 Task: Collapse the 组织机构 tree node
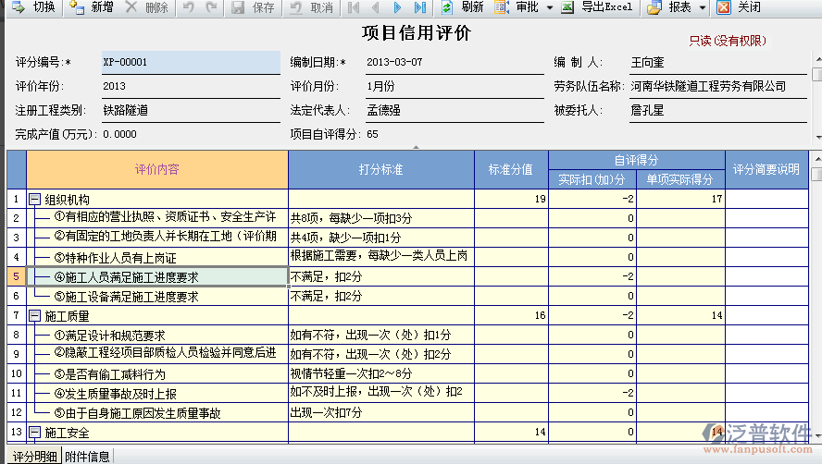point(35,199)
